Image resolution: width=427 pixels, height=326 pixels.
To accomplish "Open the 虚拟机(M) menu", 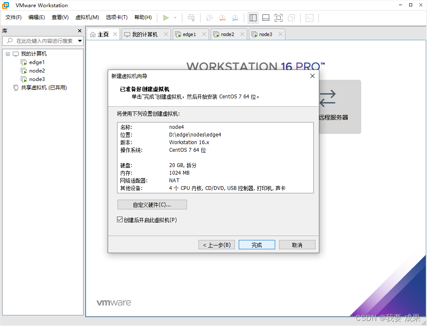I will coord(87,17).
